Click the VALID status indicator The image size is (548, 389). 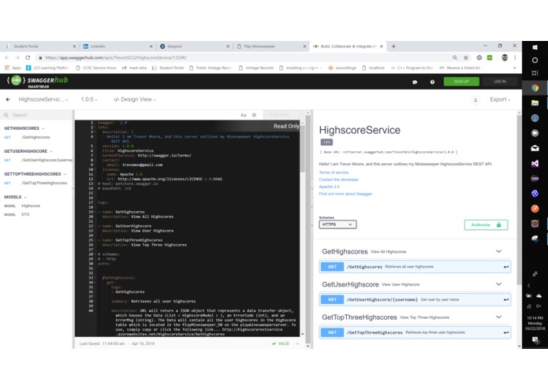coord(281,343)
